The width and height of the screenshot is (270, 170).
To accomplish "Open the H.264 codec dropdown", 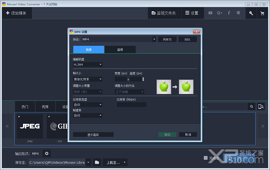I will [88, 65].
